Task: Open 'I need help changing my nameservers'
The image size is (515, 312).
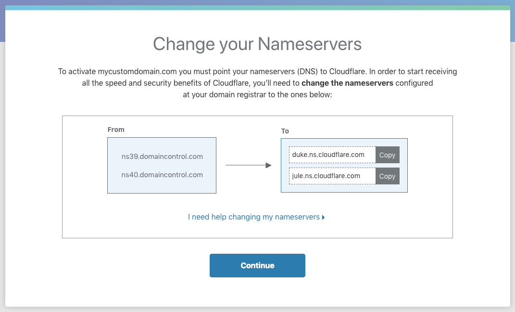Action: (x=256, y=217)
